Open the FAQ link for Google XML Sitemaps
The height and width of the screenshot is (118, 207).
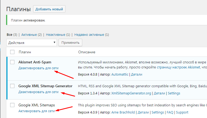pos(169,112)
